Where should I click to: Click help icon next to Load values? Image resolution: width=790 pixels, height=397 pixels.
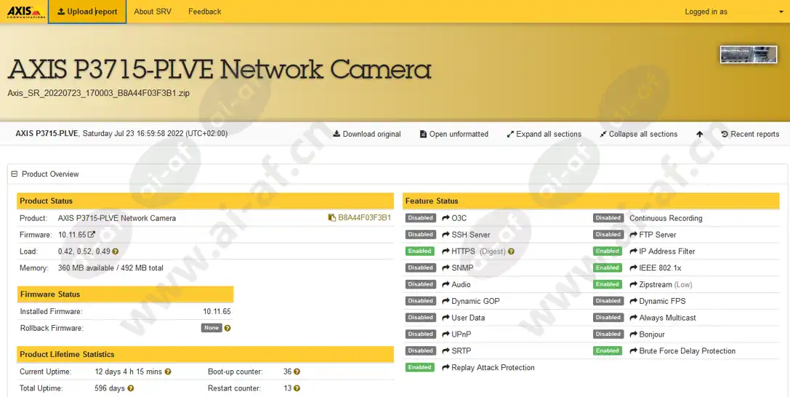(x=116, y=252)
